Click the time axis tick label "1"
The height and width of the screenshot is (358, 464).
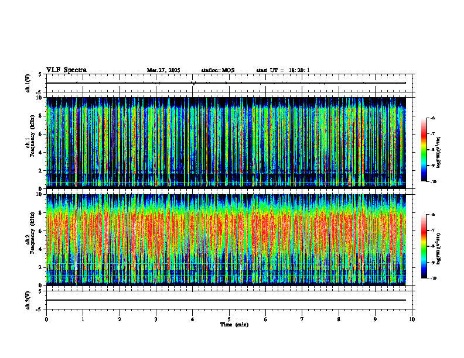point(83,319)
